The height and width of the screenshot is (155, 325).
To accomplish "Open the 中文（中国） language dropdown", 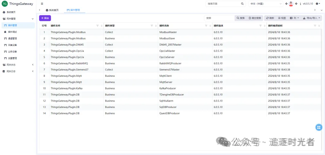I will pyautogui.click(x=266, y=4).
